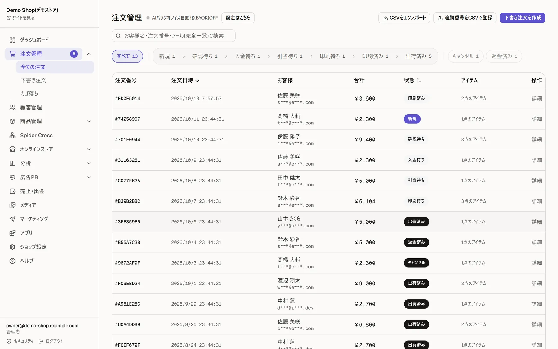Image resolution: width=558 pixels, height=349 pixels.
Task: Click the 返金済み badge on #B55A7C3B
Action: tap(416, 242)
